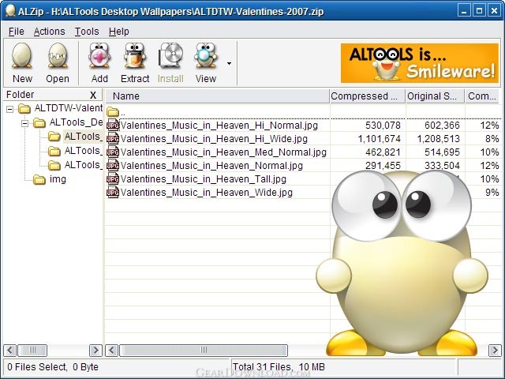Select Valentines_Music_in_Heaven_Normal.jpg
The height and width of the screenshot is (379, 505).
pos(211,166)
